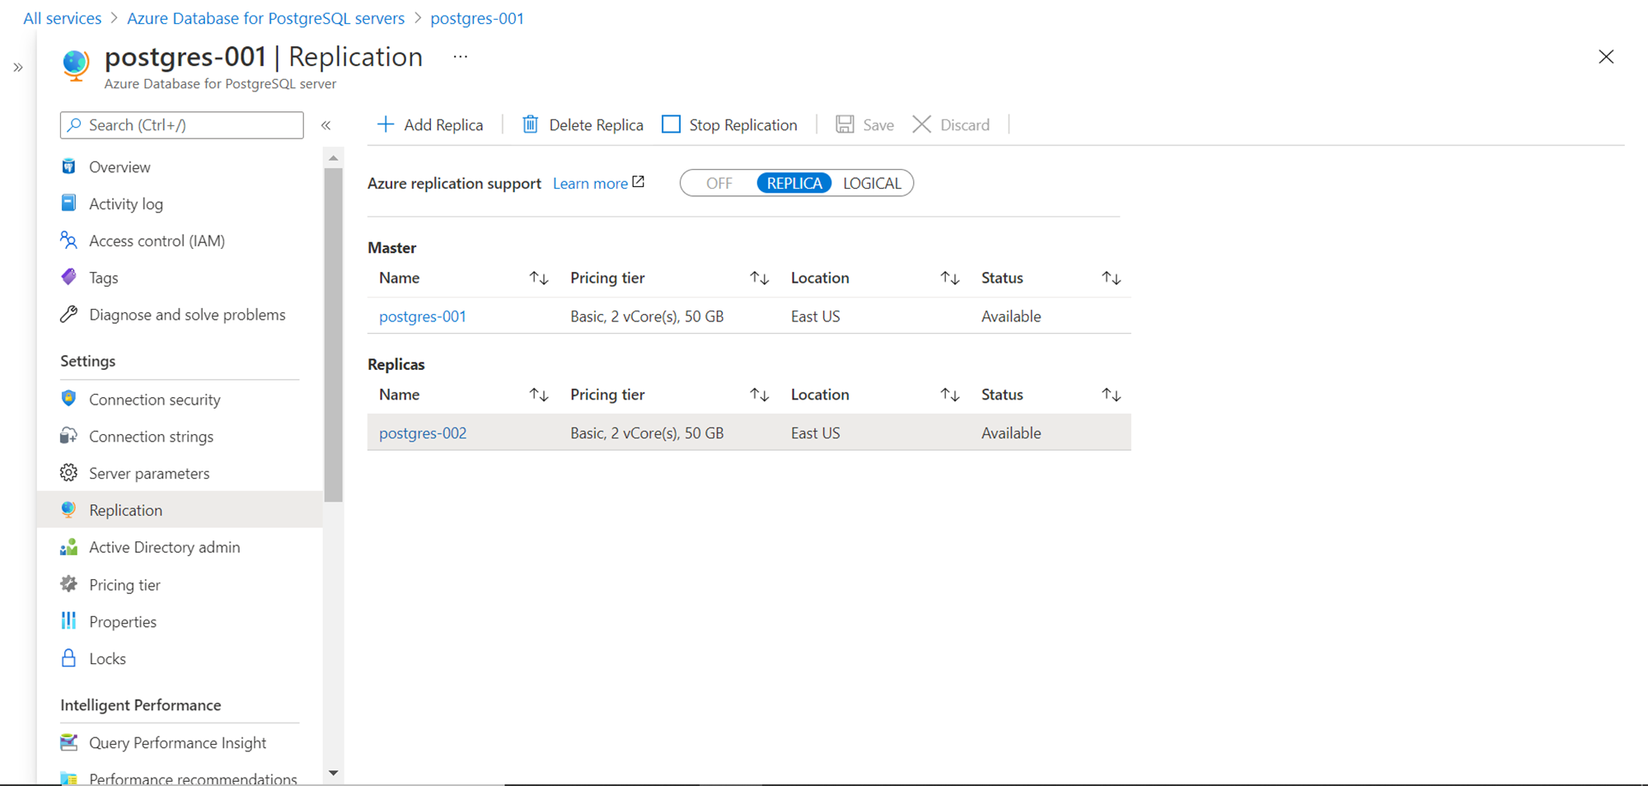Viewport: 1648px width, 786px height.
Task: Click the trash icon for Delete Replica
Action: (x=531, y=124)
